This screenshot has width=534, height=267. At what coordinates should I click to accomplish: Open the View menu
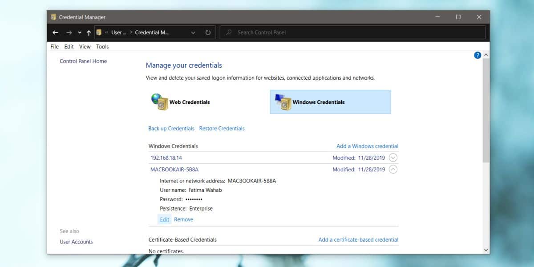coord(85,46)
